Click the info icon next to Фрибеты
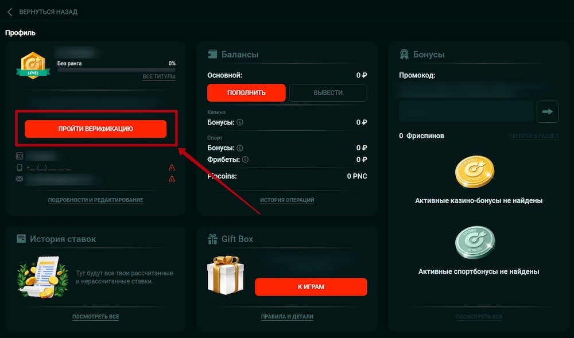574x338 pixels. click(x=245, y=160)
